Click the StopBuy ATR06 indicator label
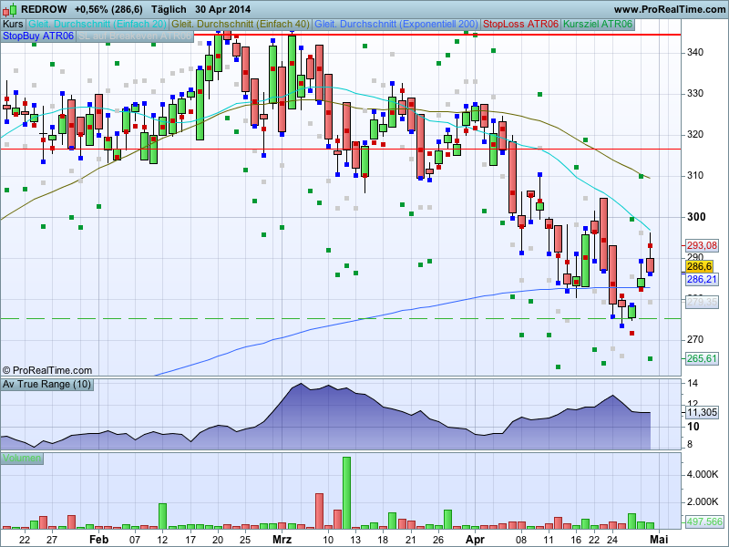Screen dimensions: 729x547 tap(38, 36)
